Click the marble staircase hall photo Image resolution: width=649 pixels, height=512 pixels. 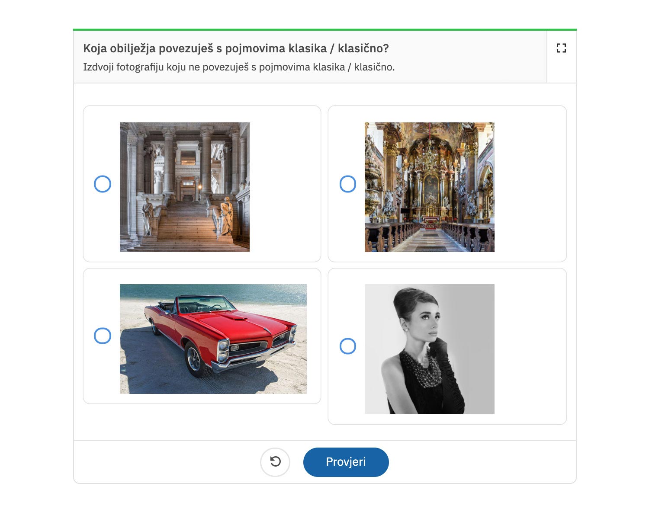tap(185, 187)
